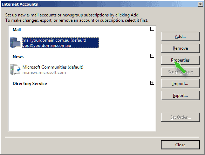Screen dimensions: 205x155
Task: Expand the Directory Service section
Action: click(x=152, y=83)
